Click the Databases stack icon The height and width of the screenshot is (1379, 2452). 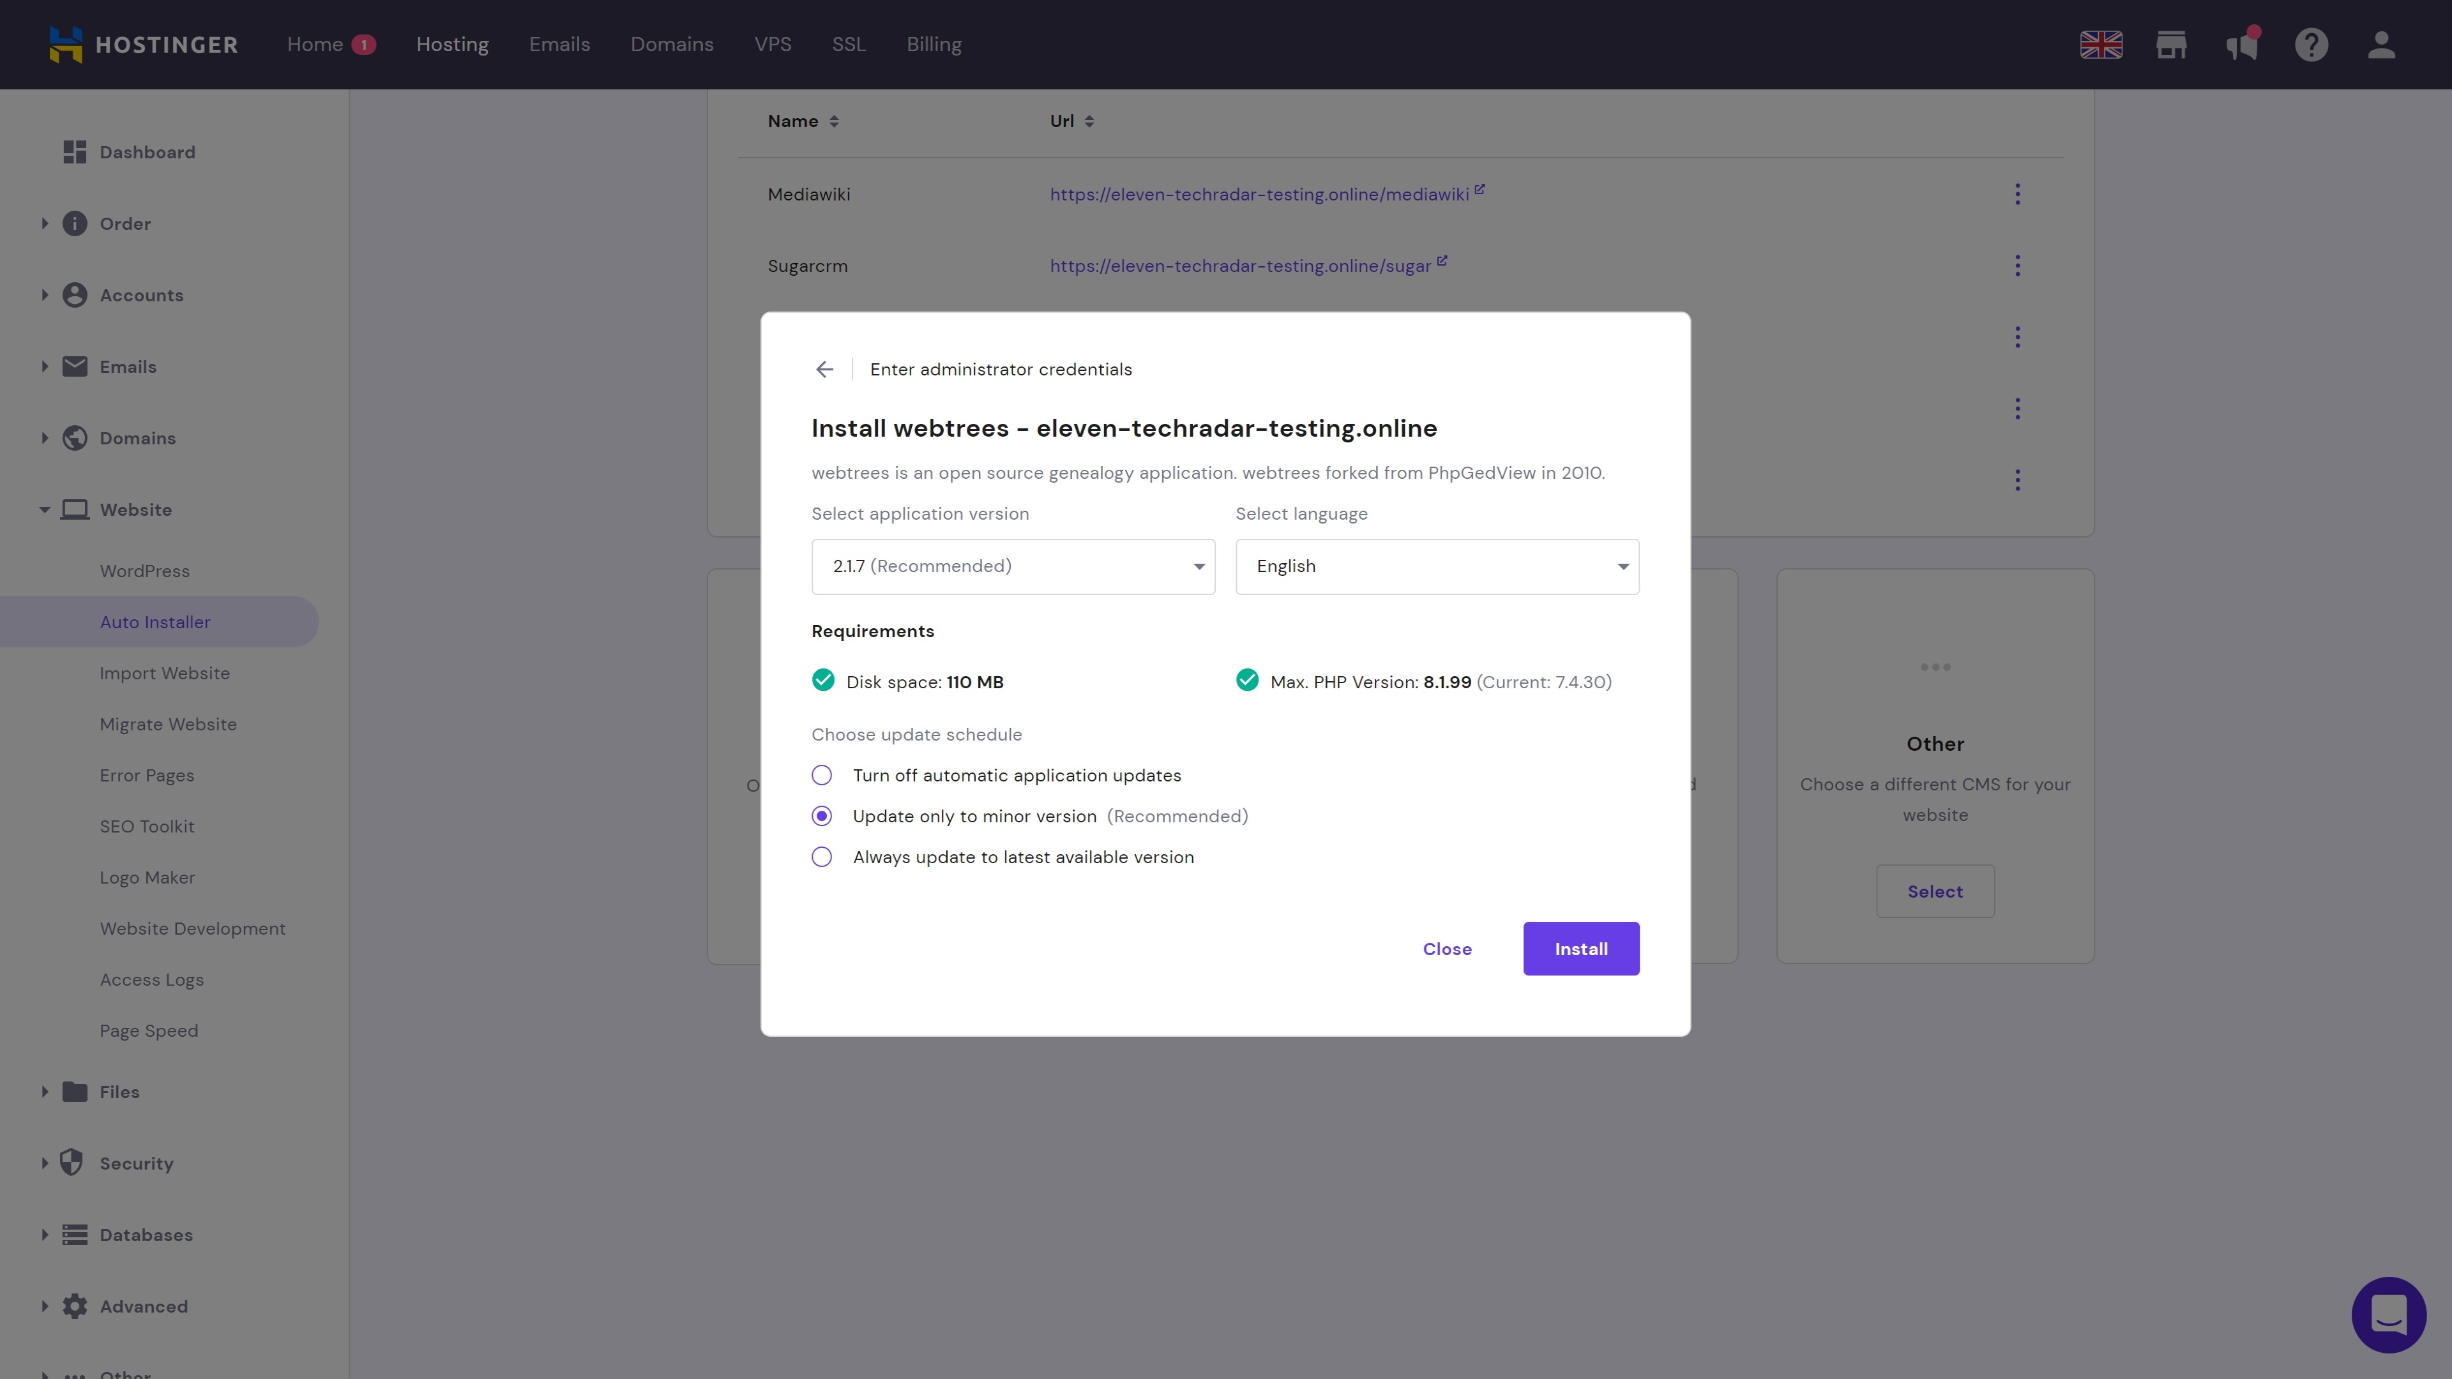(74, 1234)
